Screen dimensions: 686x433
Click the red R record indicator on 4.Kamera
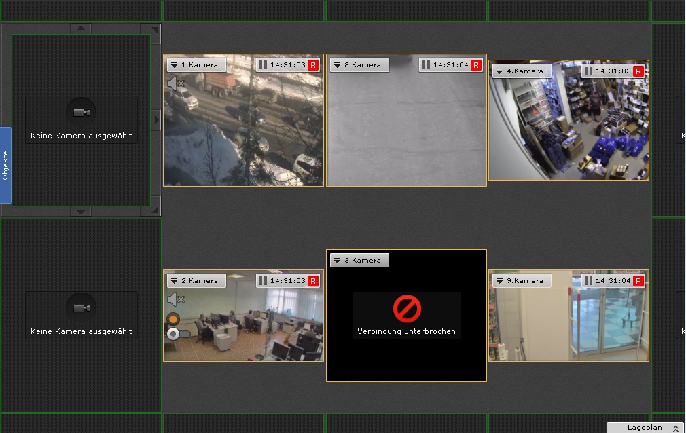638,71
